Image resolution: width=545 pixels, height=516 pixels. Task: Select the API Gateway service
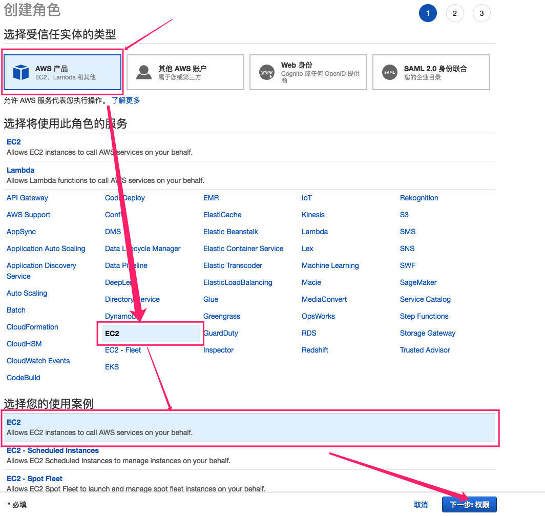point(27,198)
